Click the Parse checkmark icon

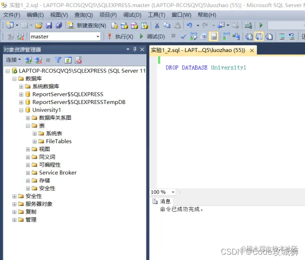pyautogui.click(x=183, y=37)
